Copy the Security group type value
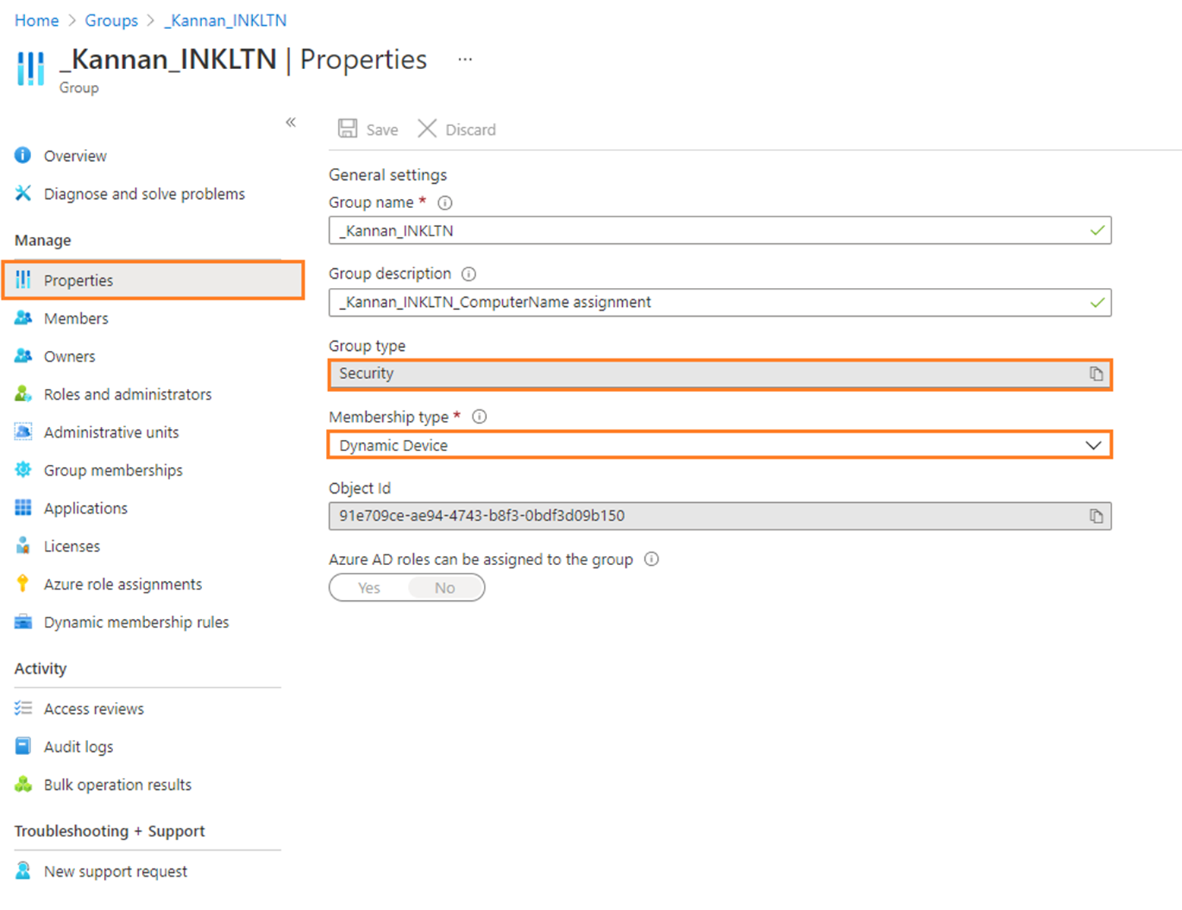This screenshot has height=910, width=1182. (1096, 374)
